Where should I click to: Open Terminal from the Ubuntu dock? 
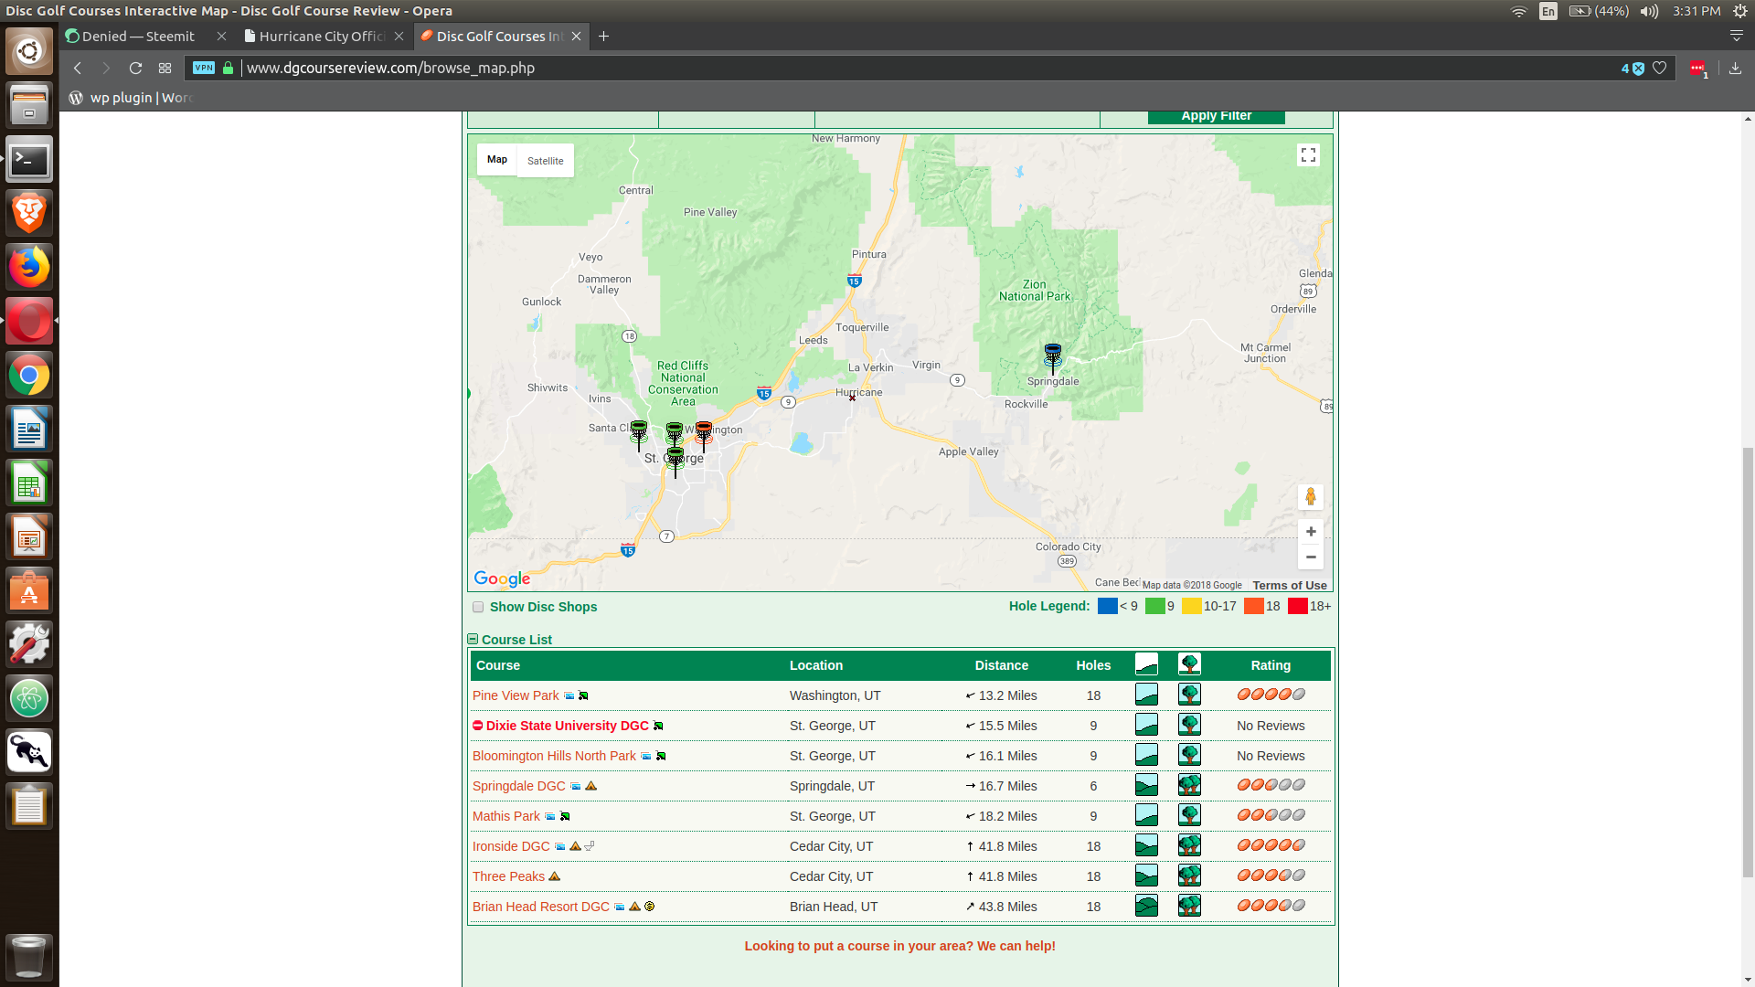coord(29,160)
